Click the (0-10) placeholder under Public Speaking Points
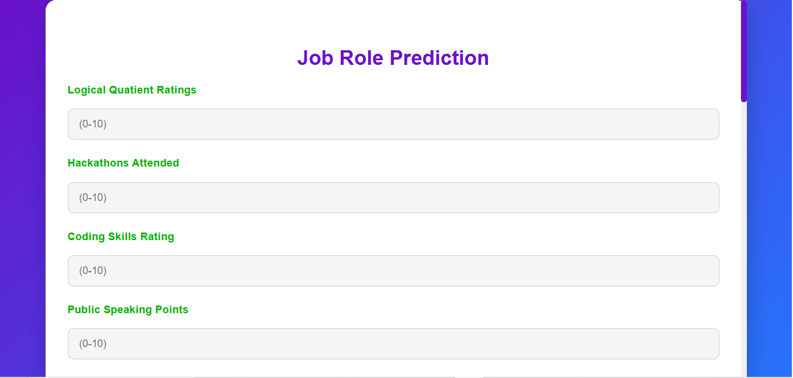Image resolution: width=793 pixels, height=378 pixels. 93,344
